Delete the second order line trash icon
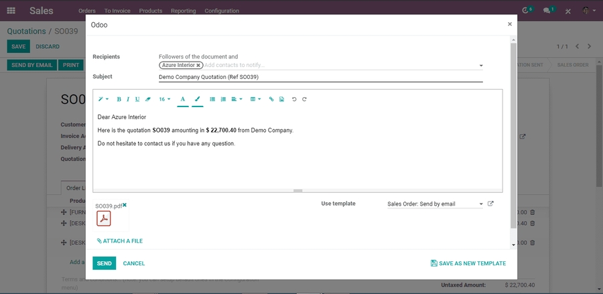The image size is (603, 294). coord(533,223)
